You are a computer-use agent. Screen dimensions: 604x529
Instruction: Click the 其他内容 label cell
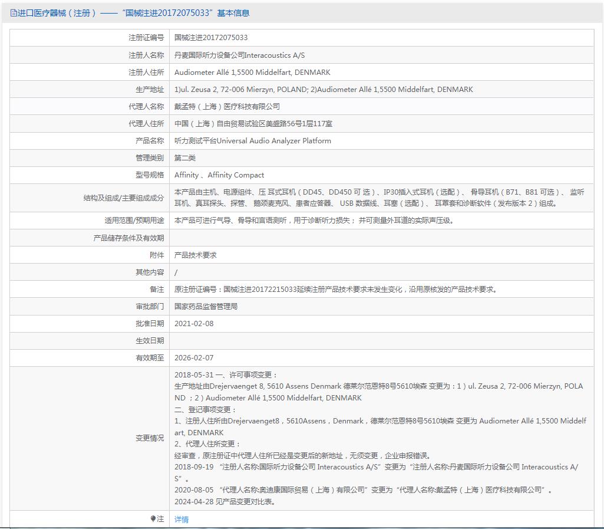coord(90,272)
